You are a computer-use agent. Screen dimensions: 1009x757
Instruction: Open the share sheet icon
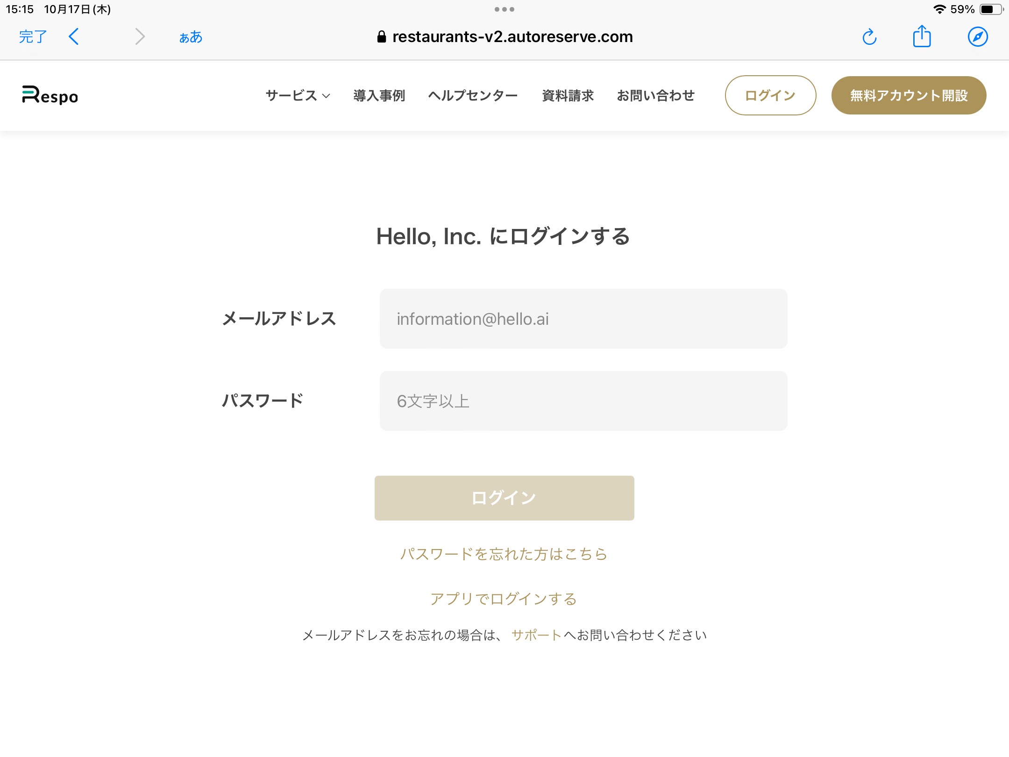pyautogui.click(x=922, y=36)
